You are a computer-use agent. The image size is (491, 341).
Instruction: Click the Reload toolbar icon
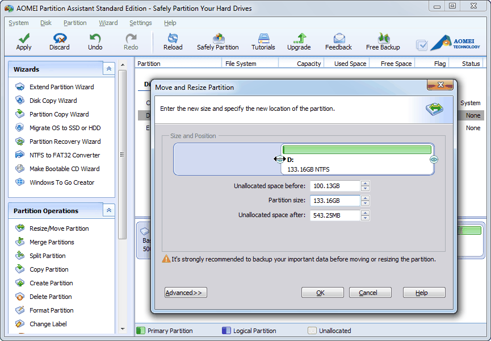(x=173, y=41)
